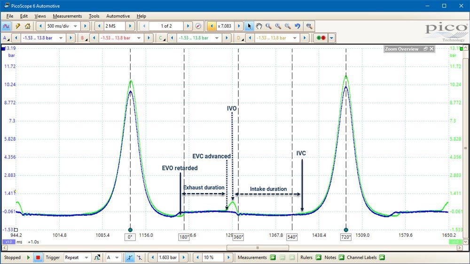The width and height of the screenshot is (470, 264).
Task: Open the Help menu
Action: click(141, 16)
